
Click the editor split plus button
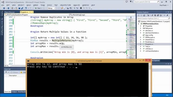pos(131,17)
